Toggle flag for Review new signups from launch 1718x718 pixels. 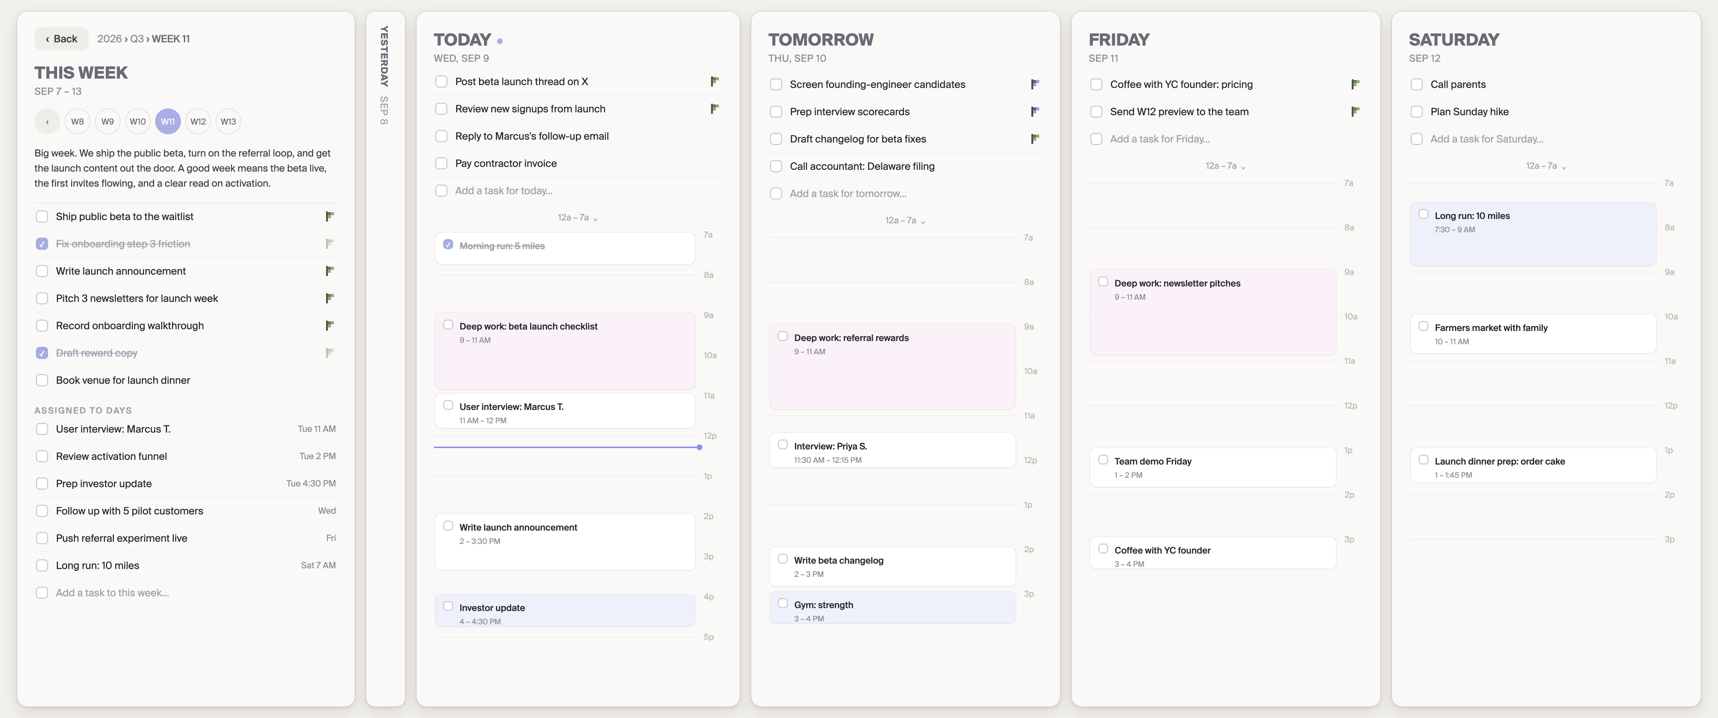point(714,109)
